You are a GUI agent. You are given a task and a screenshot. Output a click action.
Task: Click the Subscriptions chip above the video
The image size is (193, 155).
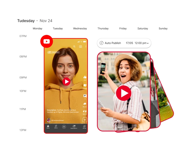pyautogui.click(x=53, y=52)
